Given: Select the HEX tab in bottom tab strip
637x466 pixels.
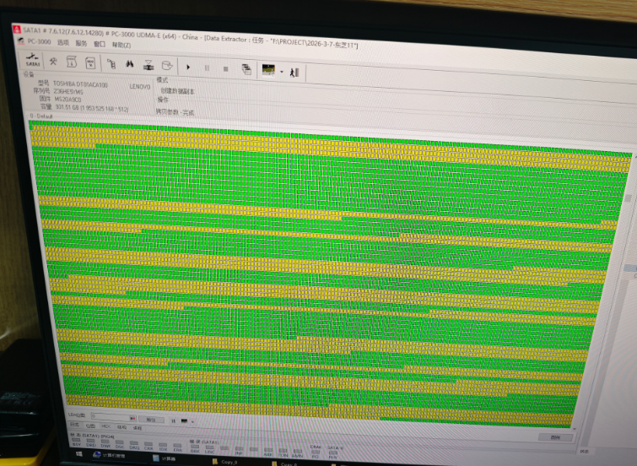Looking at the screenshot, I should 105,428.
